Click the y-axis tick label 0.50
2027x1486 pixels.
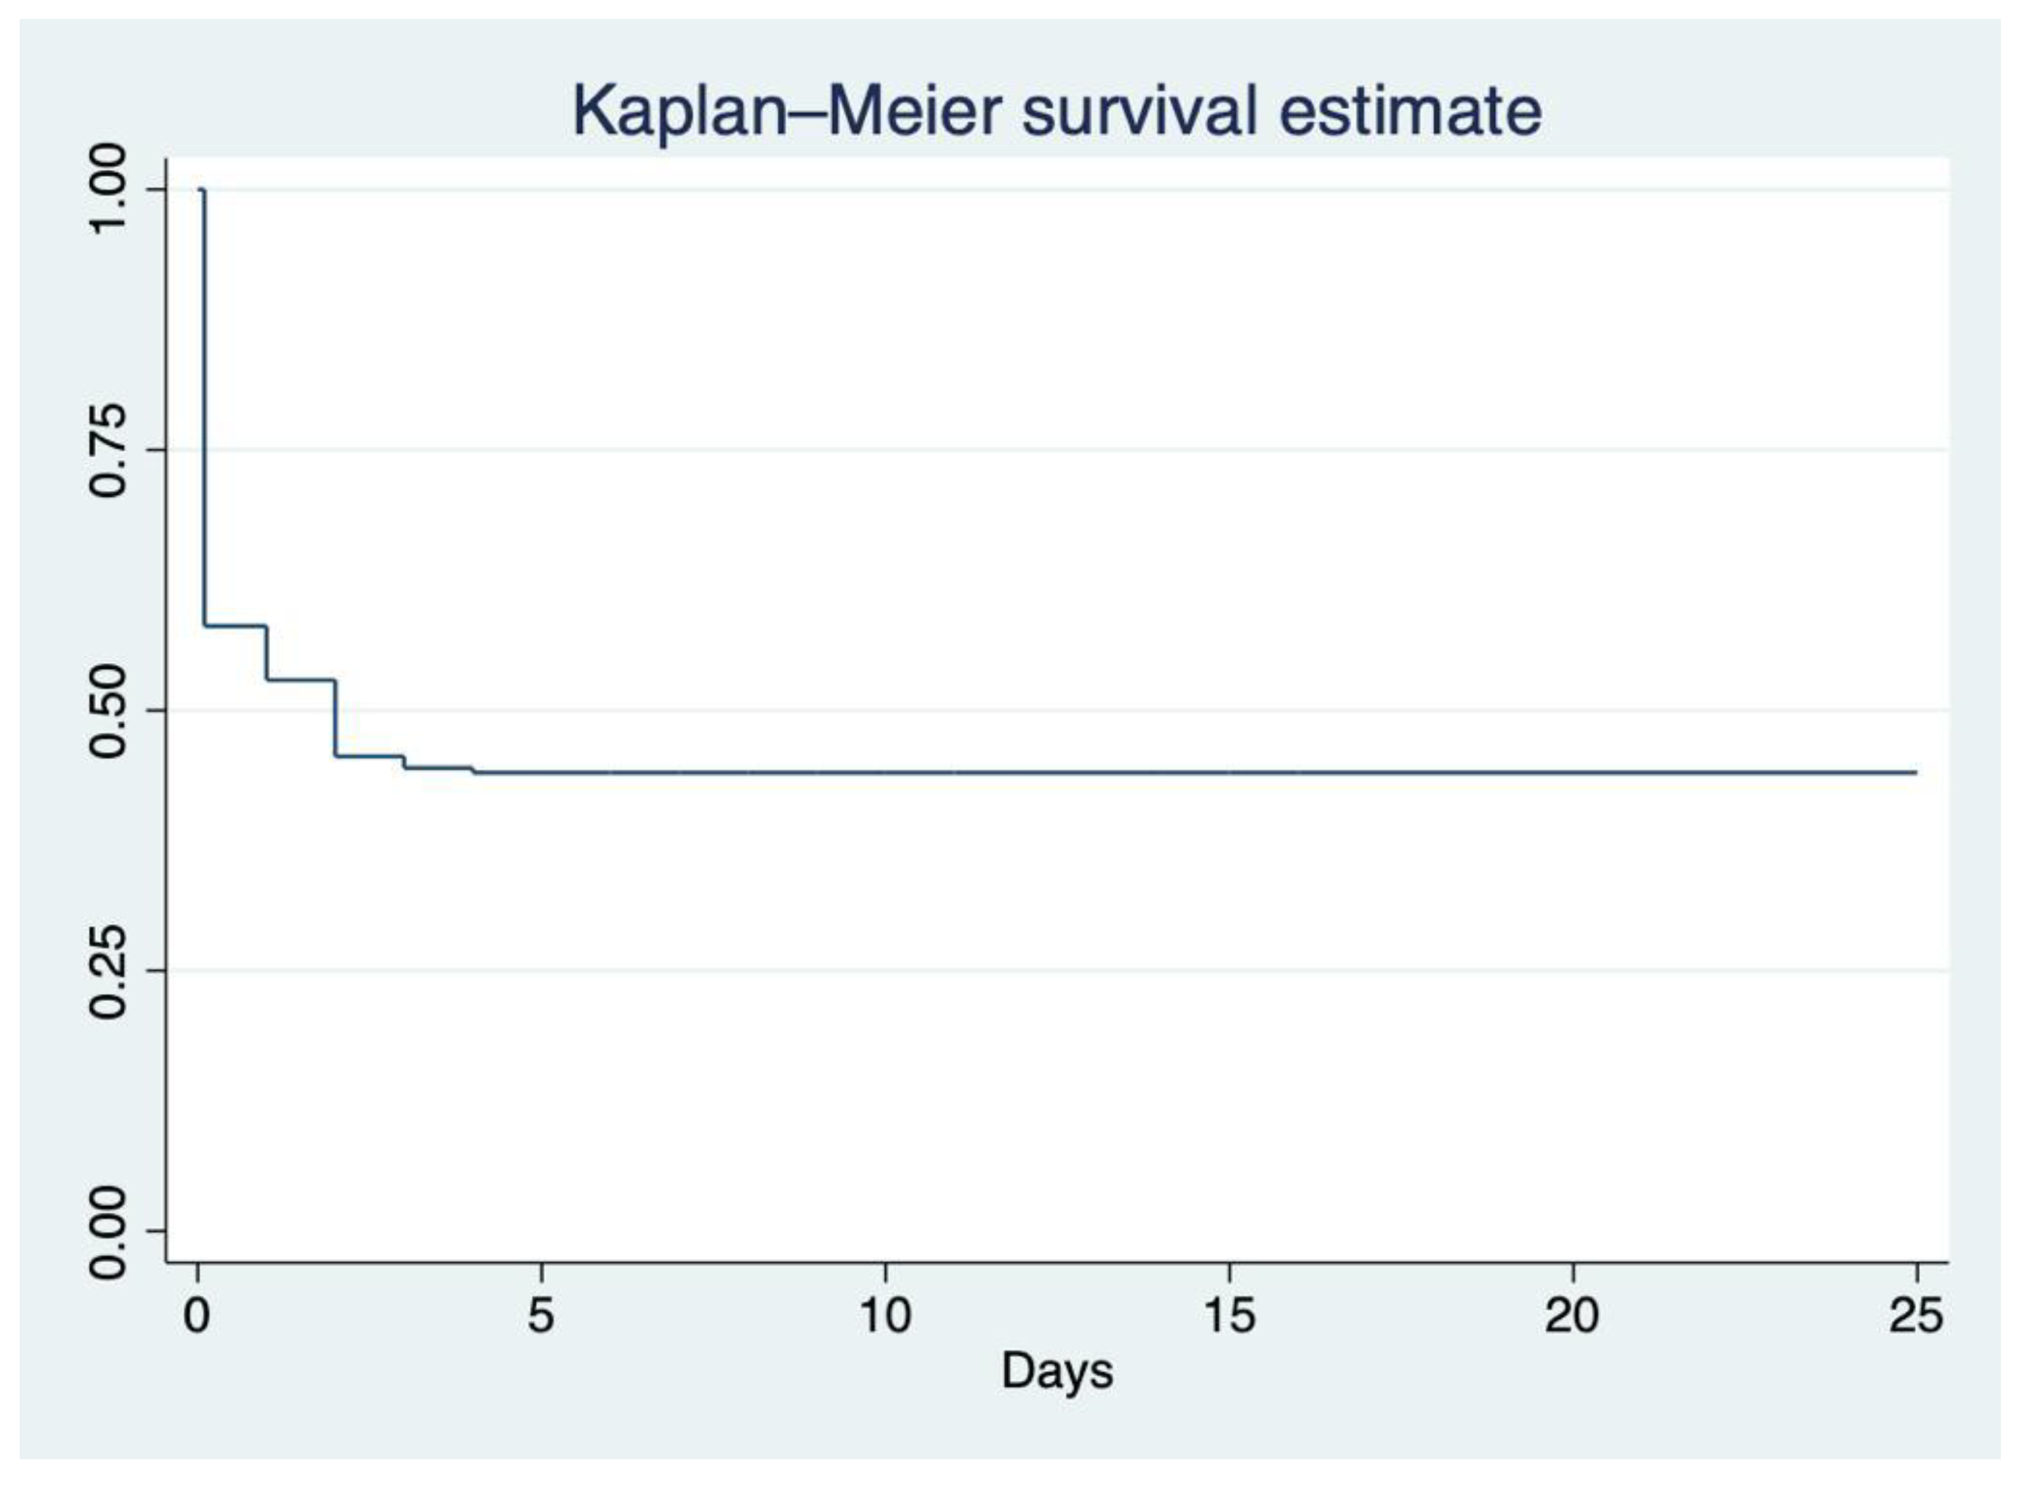(110, 711)
